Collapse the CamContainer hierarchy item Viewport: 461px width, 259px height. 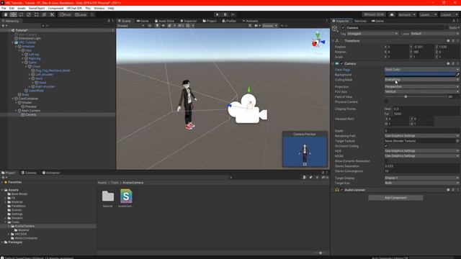13,99
